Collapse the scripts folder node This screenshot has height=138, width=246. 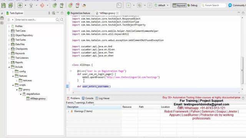point(13,85)
